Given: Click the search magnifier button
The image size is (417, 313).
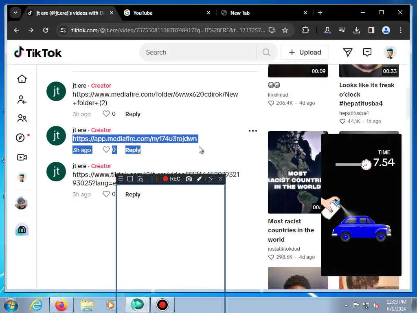Looking at the screenshot, I should 266,52.
